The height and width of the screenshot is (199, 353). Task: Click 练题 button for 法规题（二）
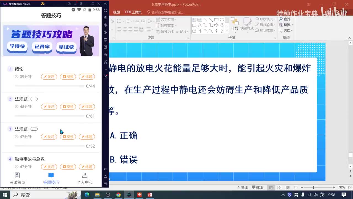[87, 137]
